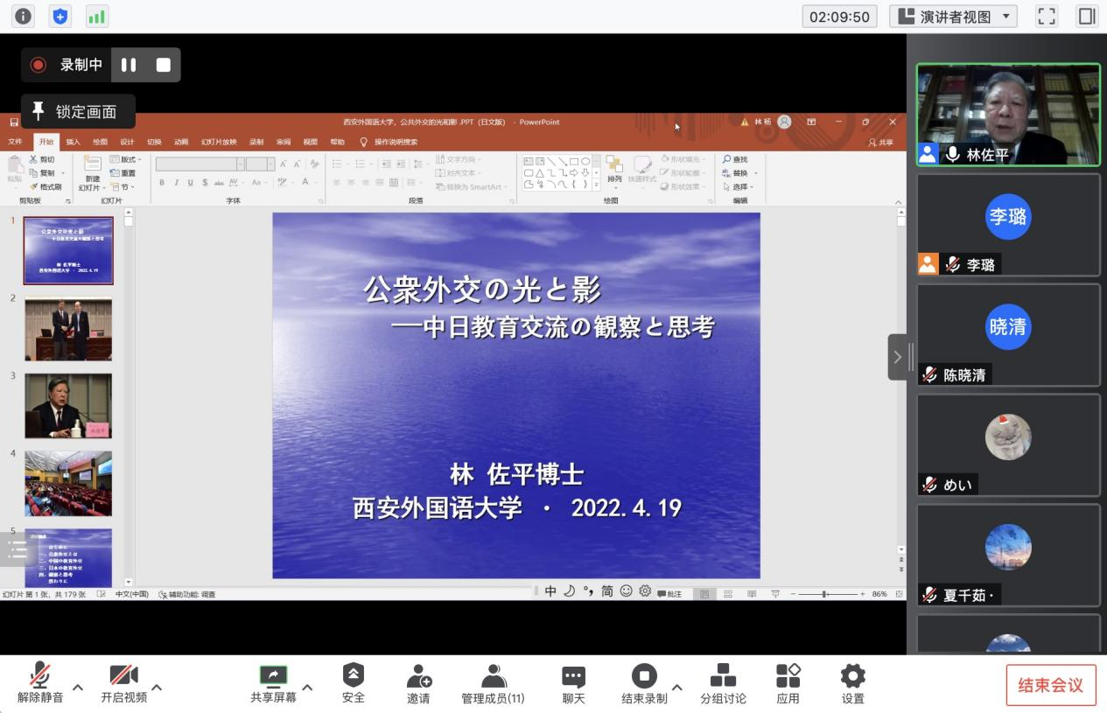
Task: Stop the recording with square button
Action: click(163, 65)
